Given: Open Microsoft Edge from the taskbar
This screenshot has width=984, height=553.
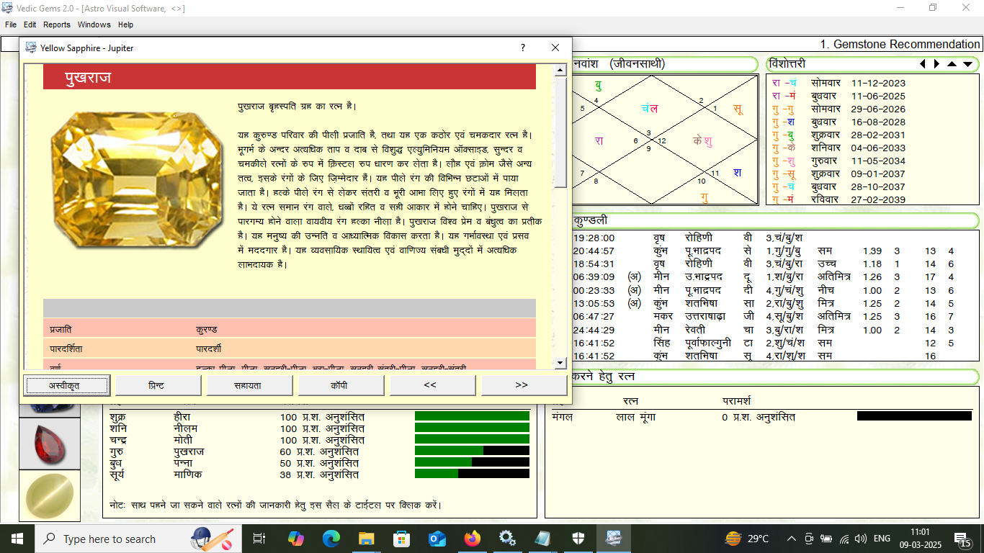Looking at the screenshot, I should pyautogui.click(x=331, y=539).
